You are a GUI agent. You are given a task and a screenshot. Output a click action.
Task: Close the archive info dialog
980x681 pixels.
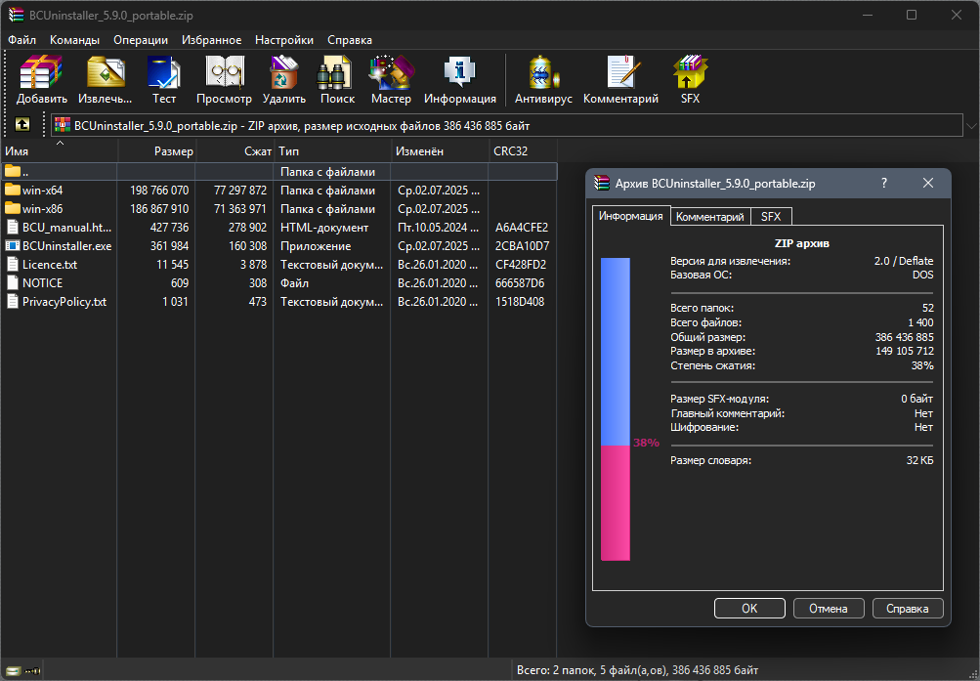928,183
